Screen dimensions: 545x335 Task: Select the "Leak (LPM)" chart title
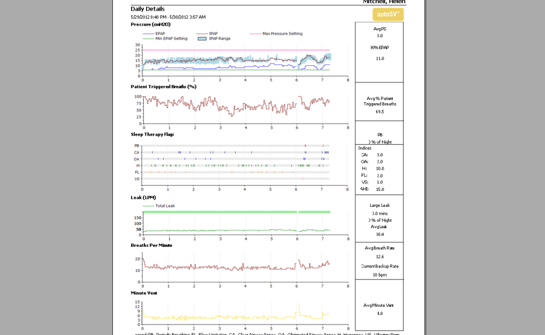[143, 197]
